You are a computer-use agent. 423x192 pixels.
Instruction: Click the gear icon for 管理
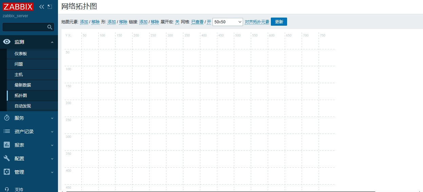7,172
